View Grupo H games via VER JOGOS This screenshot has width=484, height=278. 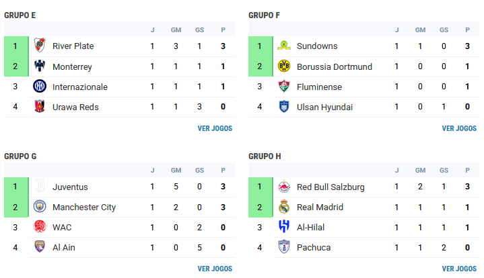(x=459, y=269)
